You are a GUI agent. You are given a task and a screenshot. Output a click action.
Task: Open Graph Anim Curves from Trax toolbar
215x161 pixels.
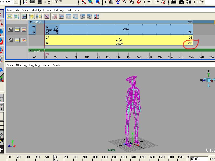47,17
